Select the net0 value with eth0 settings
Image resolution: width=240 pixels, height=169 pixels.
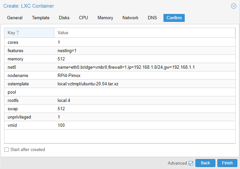(x=126, y=67)
